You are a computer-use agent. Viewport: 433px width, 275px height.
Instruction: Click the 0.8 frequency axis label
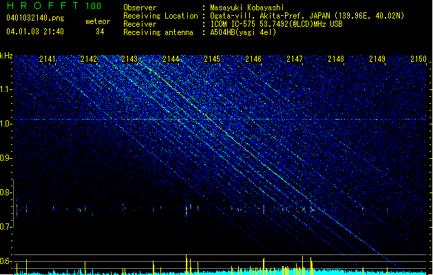point(6,192)
